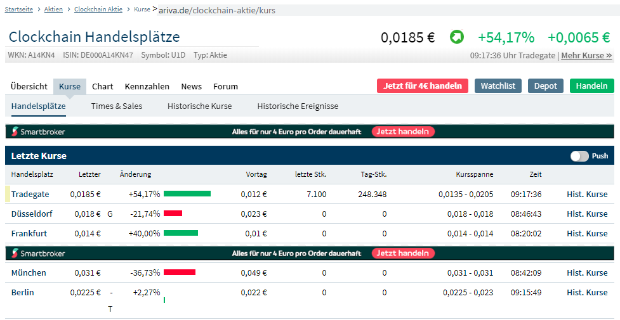Click Tradegate's letzte Stk. value 7.100

point(315,194)
